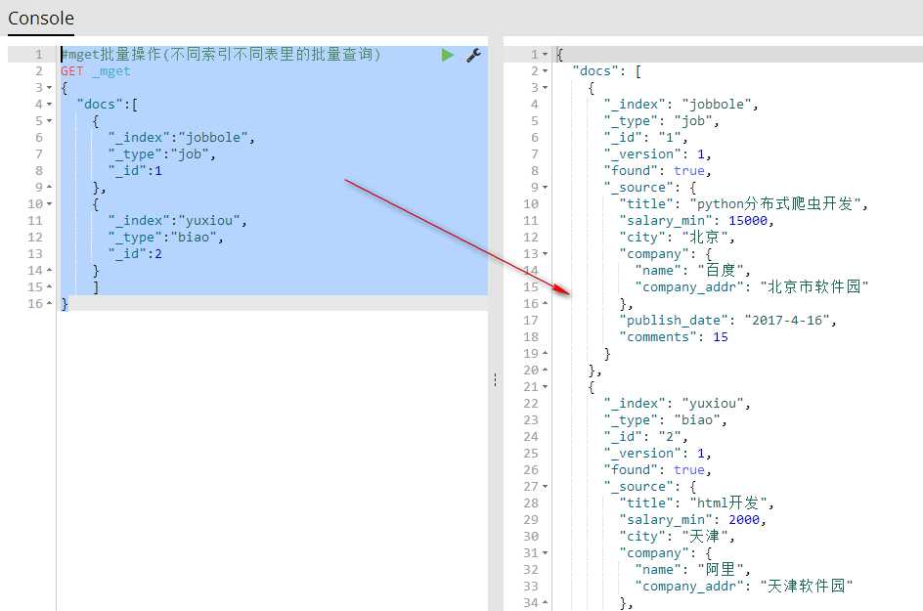
Task: Collapse the response fold at line 3
Action: click(545, 88)
